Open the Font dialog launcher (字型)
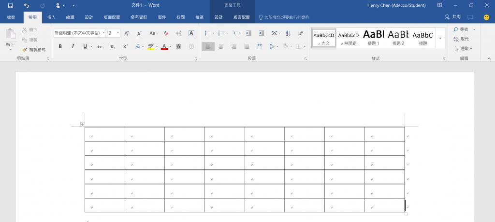Screen dimensions: 495x222 click(196, 59)
